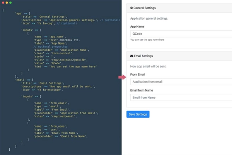Screen dimensions: 232x155
Task: Click the gear icon beside General Settings
Action: coord(131,8)
